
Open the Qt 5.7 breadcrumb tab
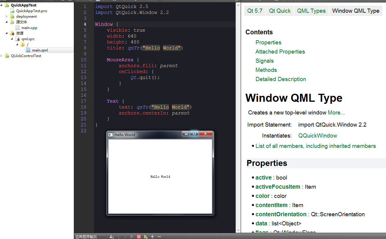click(255, 11)
